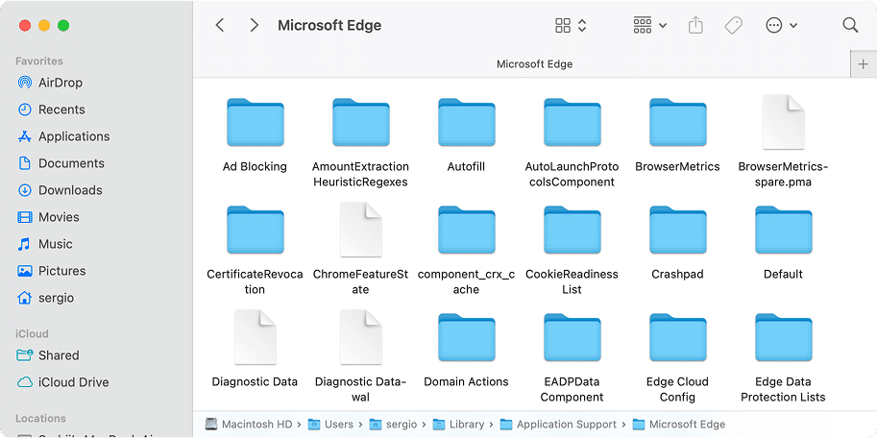Open Shared under iCloud

coord(47,355)
